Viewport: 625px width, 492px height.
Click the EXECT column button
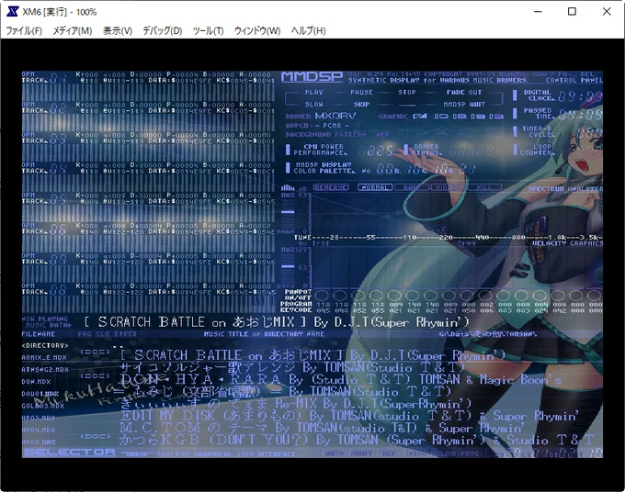[x=125, y=334]
